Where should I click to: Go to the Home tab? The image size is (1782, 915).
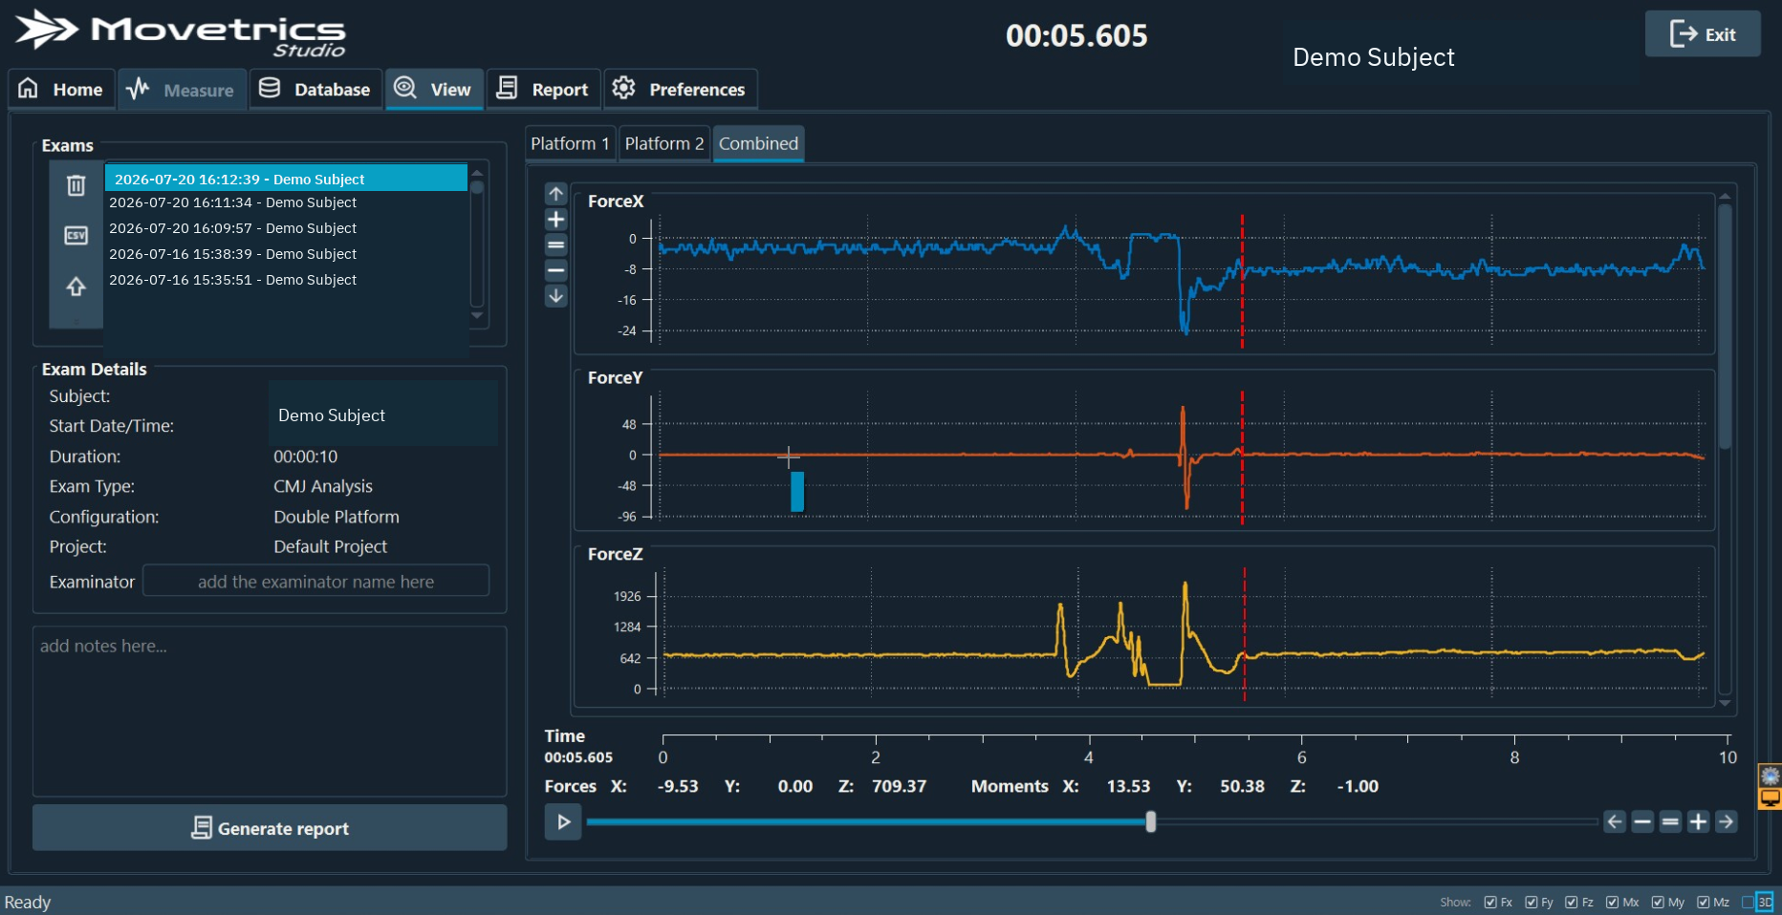[61, 89]
